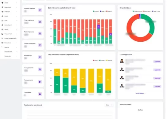Screen dimensions: 167x119
Task: Toggle Present % legend in branch wise chart
Action: tap(96, 11)
